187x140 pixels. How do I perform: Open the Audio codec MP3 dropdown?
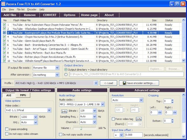(x=103, y=104)
